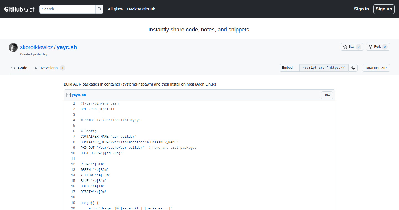This screenshot has height=210, width=399.
Task: Open skorotkiewicz avatar image
Action: pyautogui.click(x=13, y=47)
